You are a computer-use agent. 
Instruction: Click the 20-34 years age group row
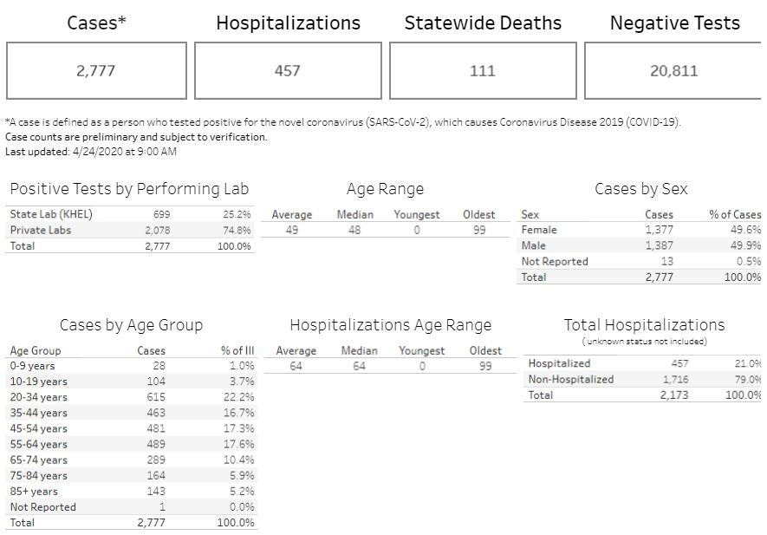pyautogui.click(x=38, y=397)
